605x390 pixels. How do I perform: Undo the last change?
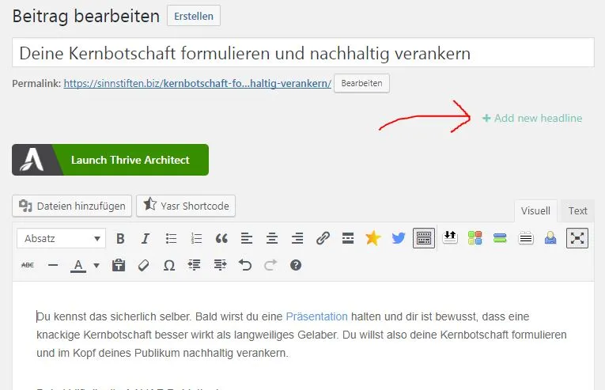click(x=245, y=265)
